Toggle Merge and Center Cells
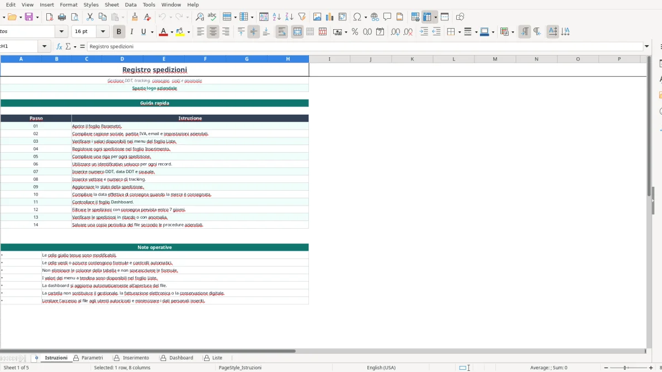Image resolution: width=662 pixels, height=372 pixels. click(297, 32)
